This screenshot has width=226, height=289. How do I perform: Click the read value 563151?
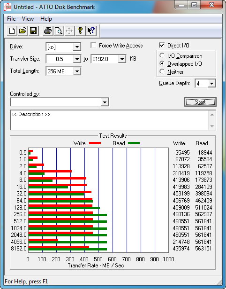pos(204,249)
